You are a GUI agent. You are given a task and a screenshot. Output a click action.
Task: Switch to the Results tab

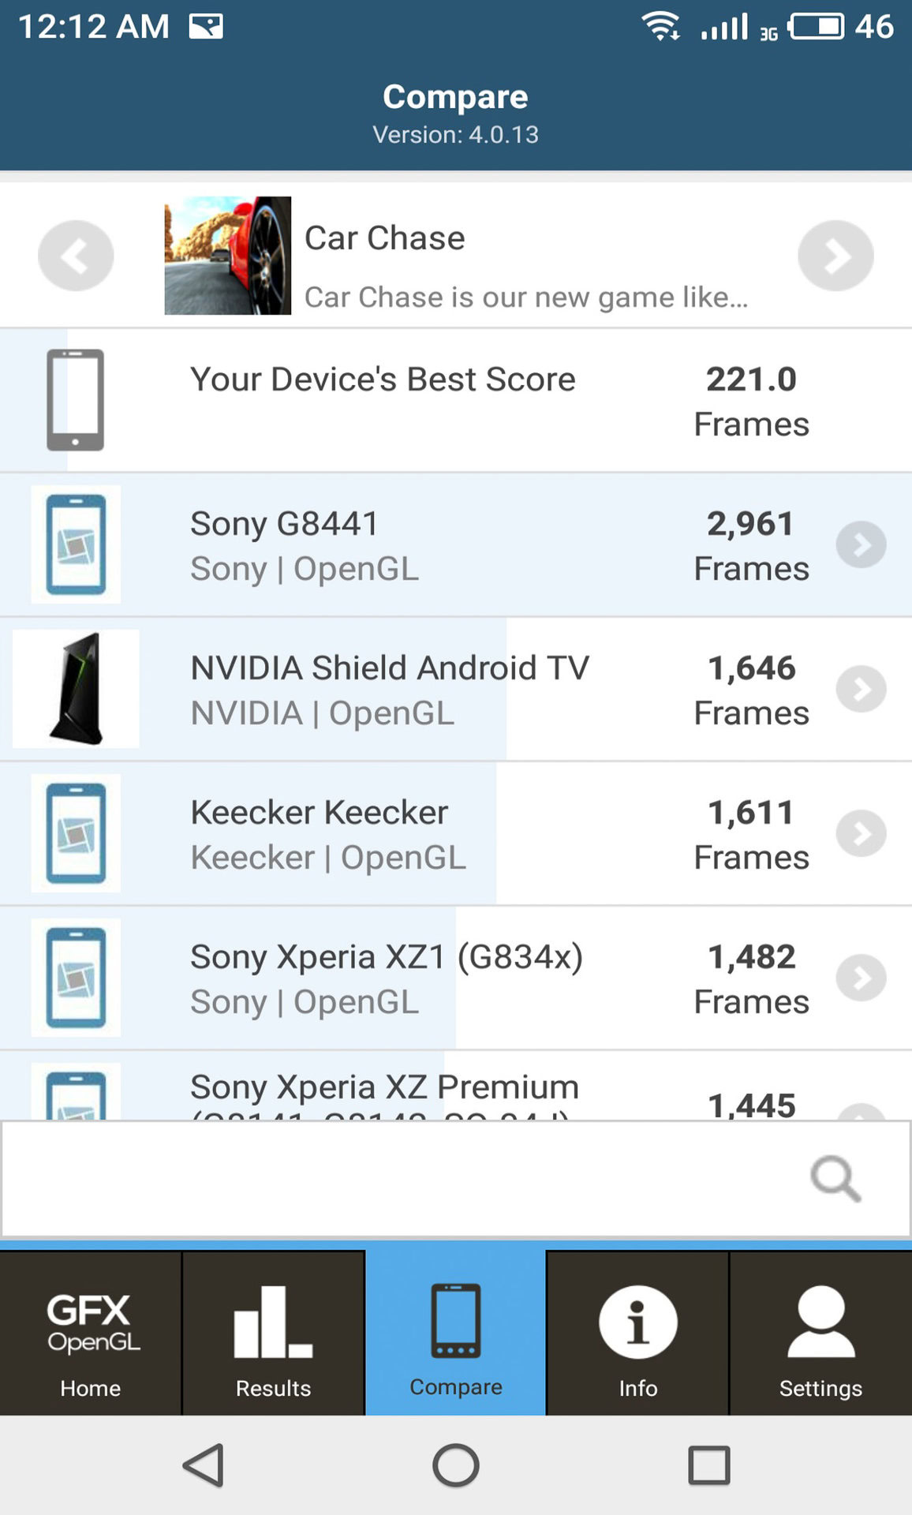click(273, 1334)
